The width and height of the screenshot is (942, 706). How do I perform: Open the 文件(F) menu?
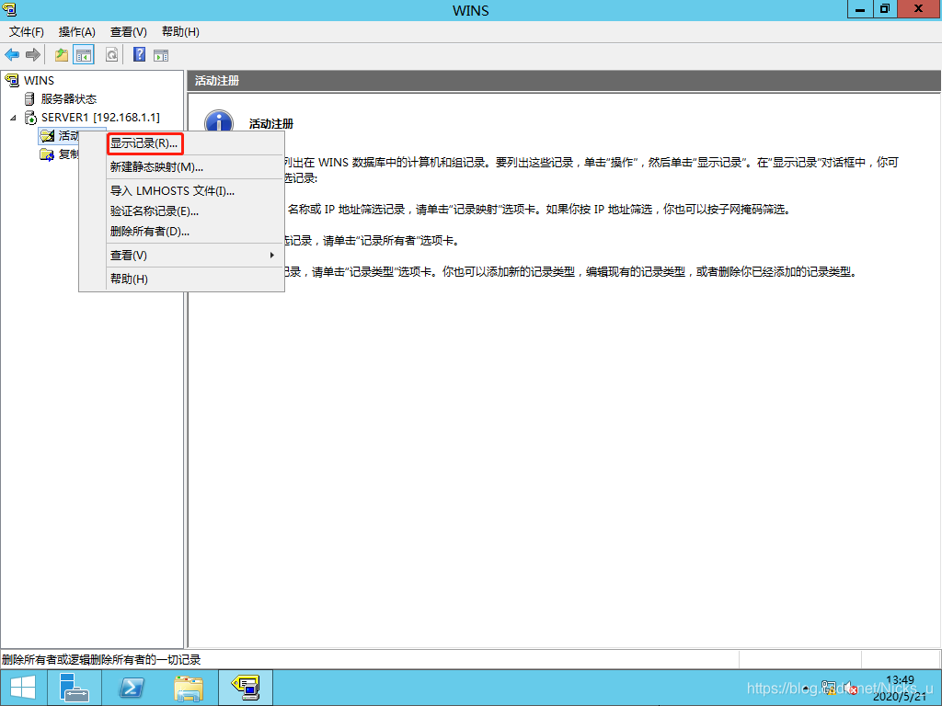pos(27,32)
